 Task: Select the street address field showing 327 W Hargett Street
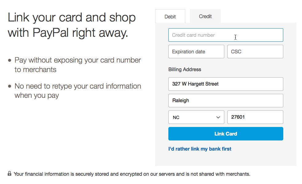226,84
